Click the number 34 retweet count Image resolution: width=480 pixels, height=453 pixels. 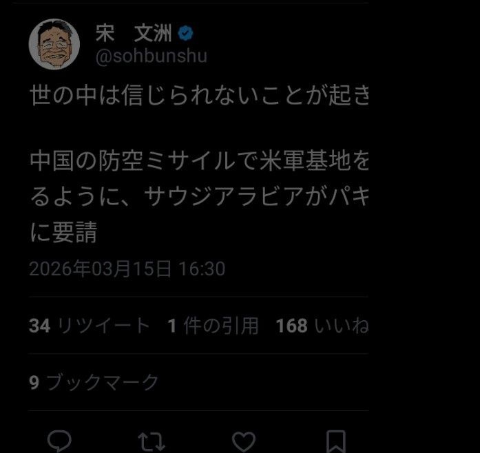[39, 326]
